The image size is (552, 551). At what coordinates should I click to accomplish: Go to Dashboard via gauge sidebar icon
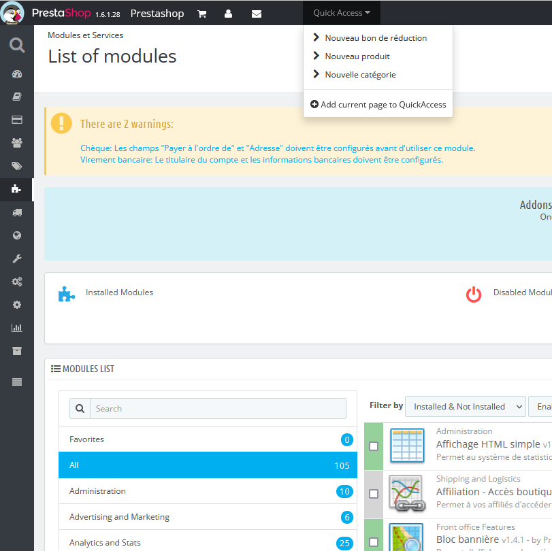tap(17, 74)
